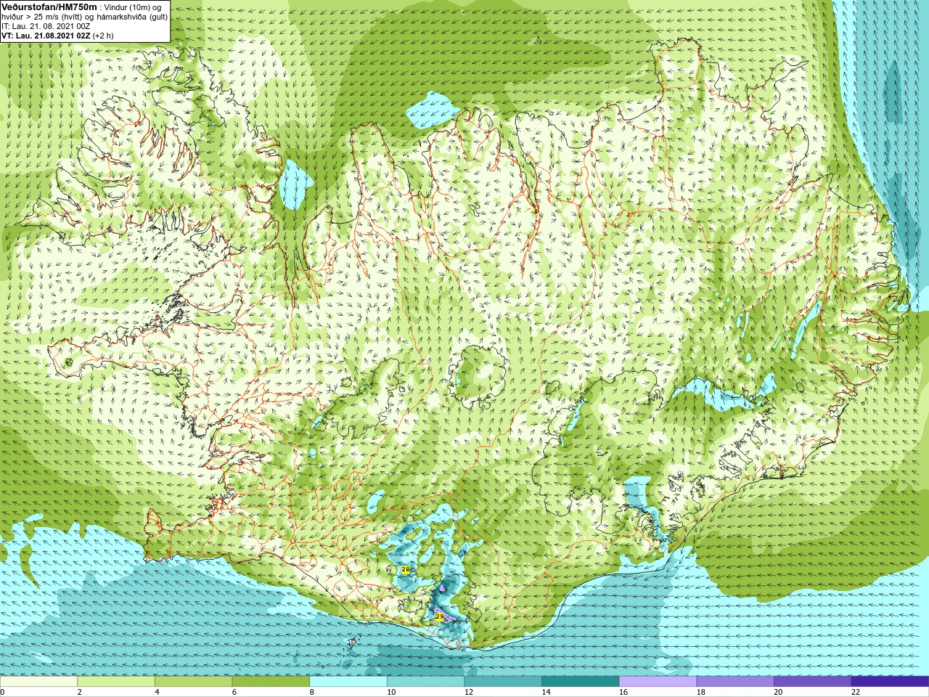Click legend scale value "16"

(623, 692)
